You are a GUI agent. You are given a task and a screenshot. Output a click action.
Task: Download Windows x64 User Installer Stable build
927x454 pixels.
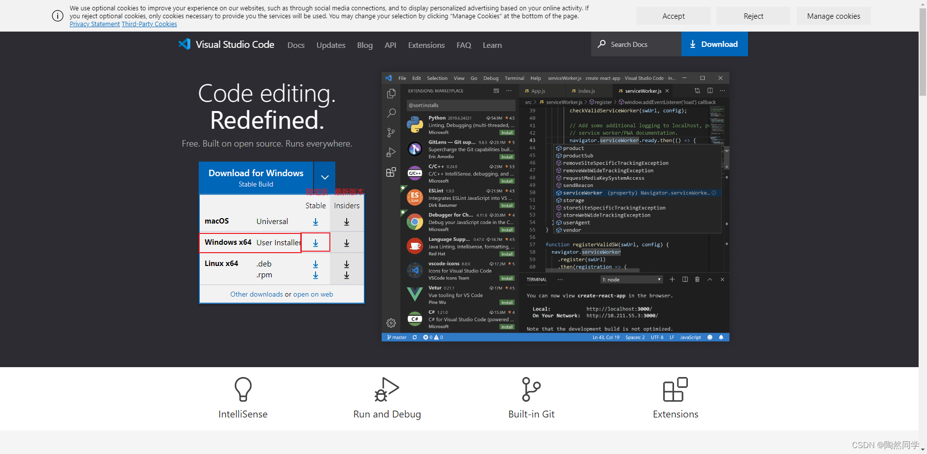pyautogui.click(x=316, y=243)
